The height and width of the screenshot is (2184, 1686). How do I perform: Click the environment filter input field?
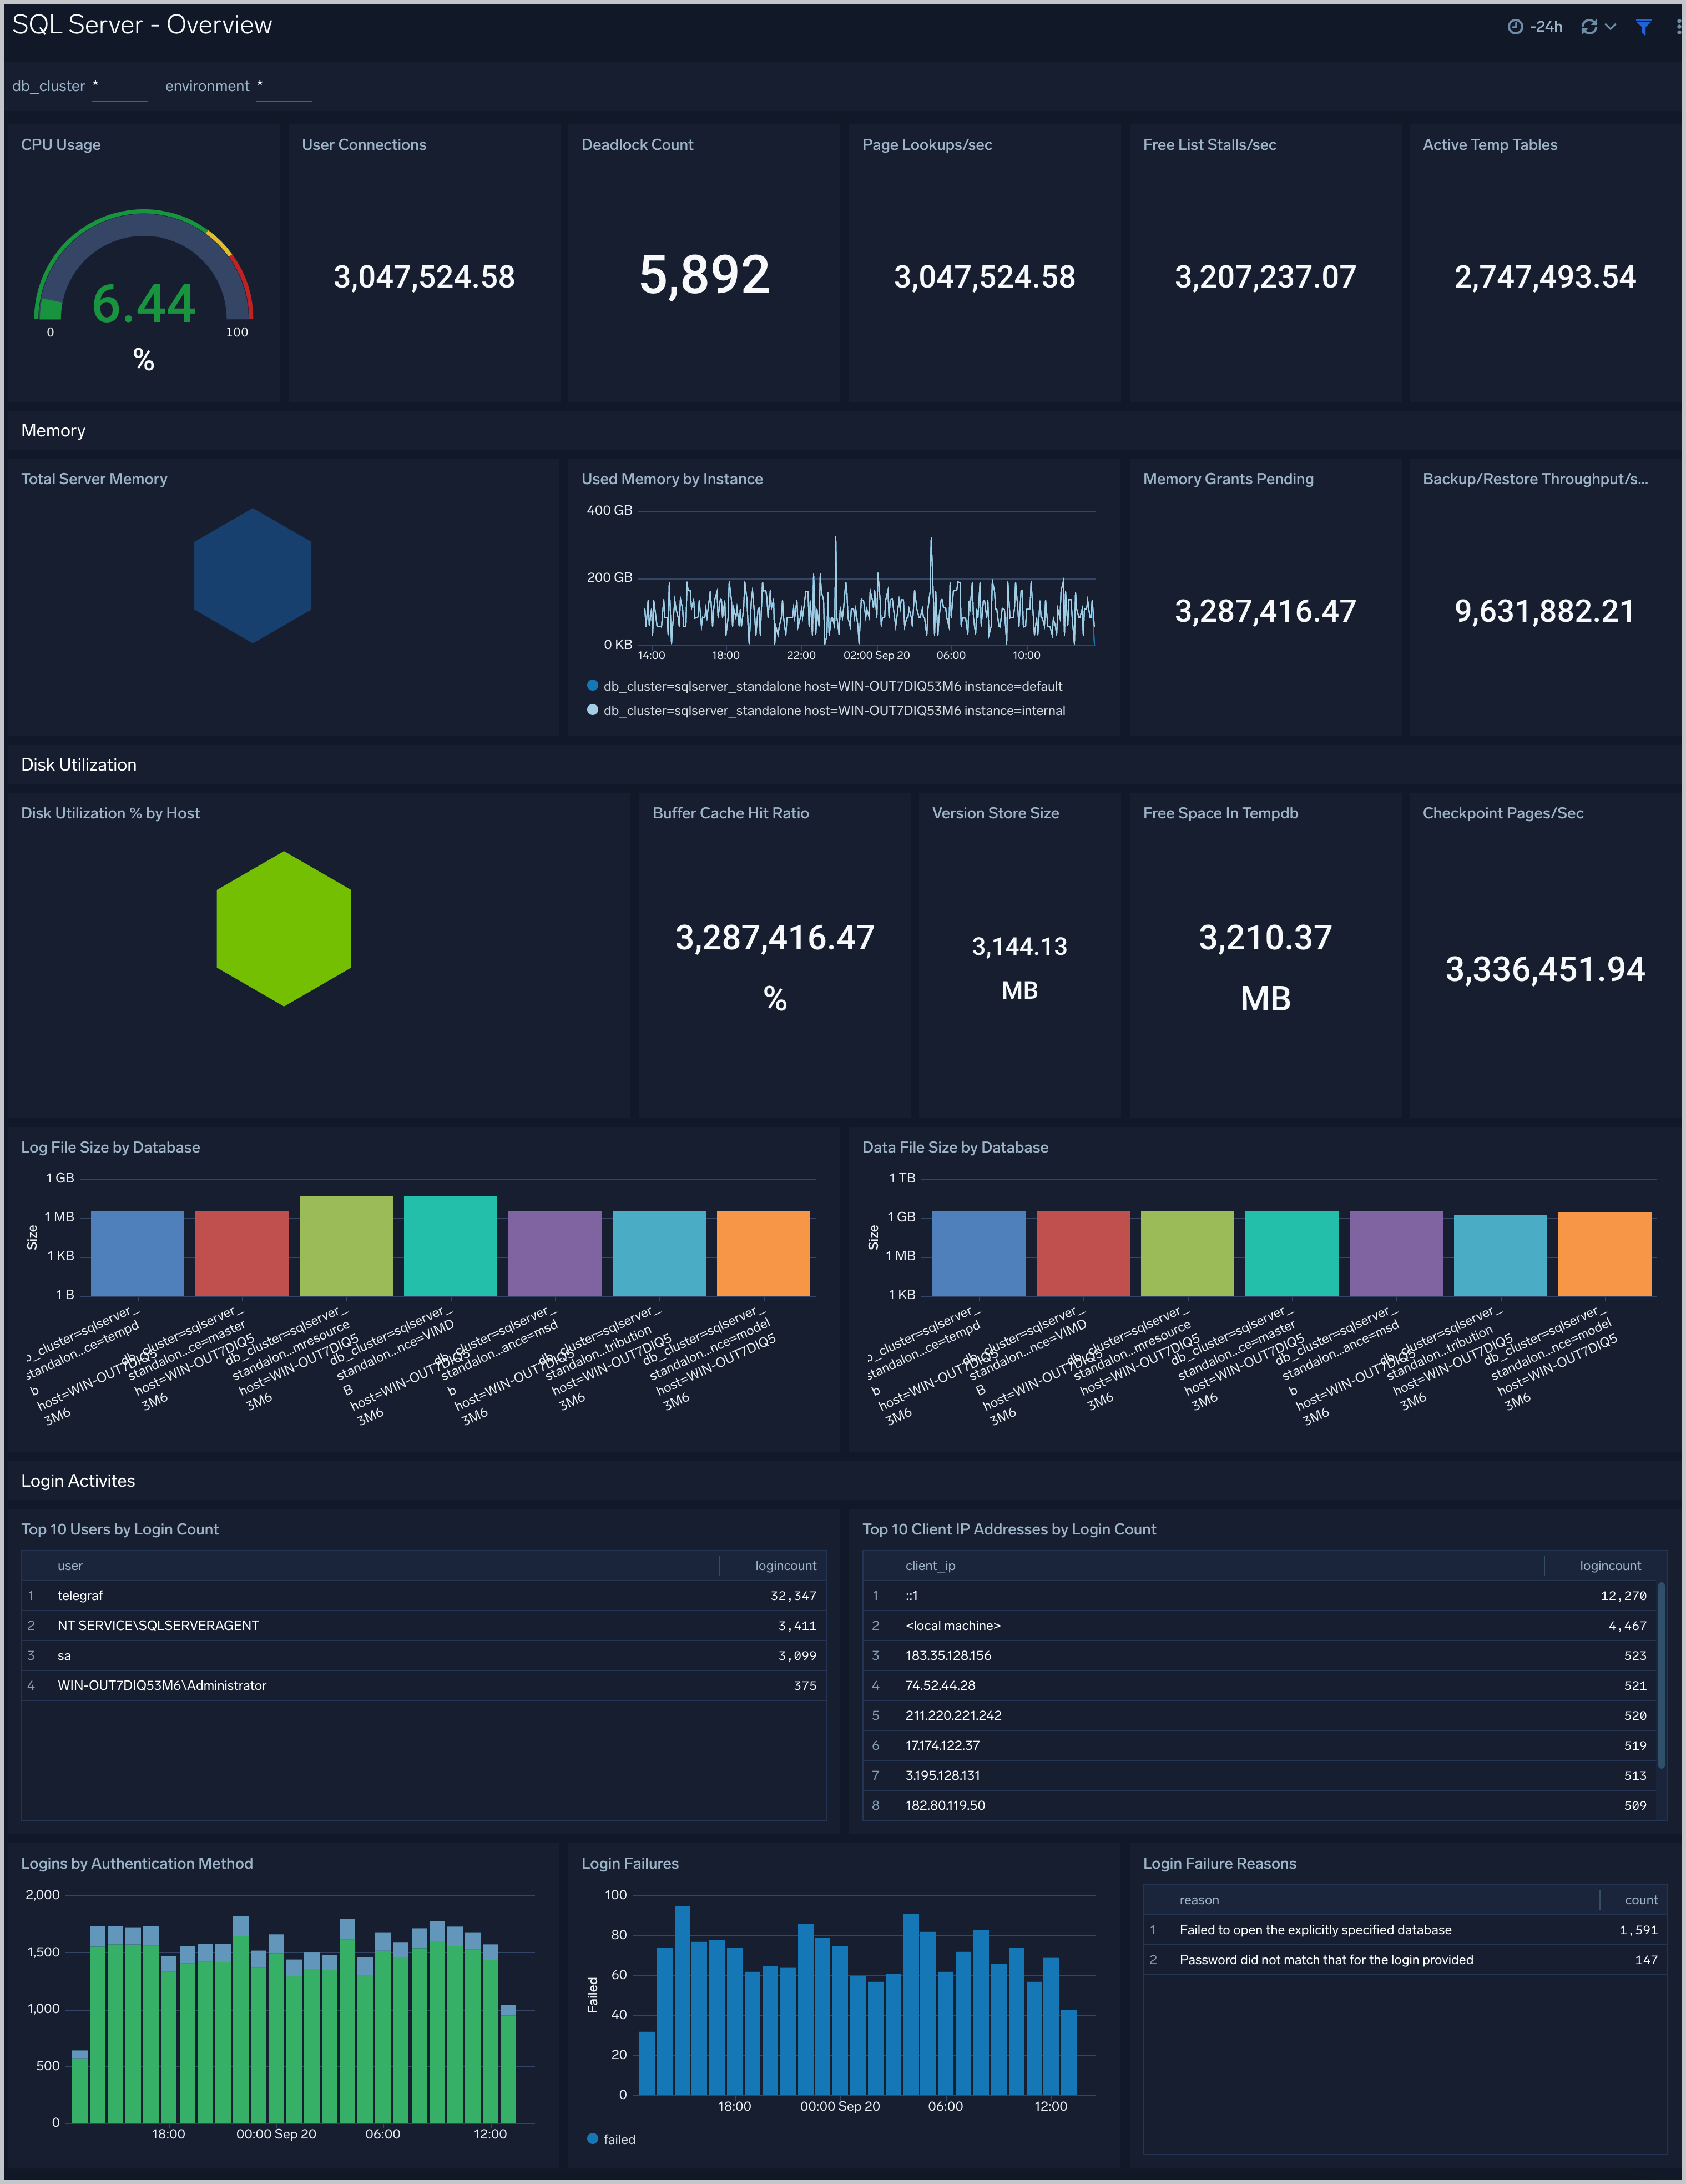point(284,87)
